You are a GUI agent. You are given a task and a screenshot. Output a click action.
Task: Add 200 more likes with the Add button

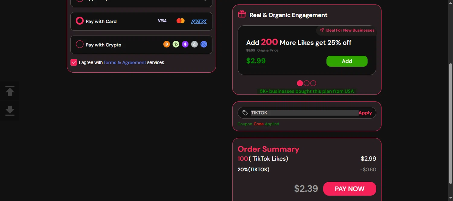pyautogui.click(x=347, y=61)
